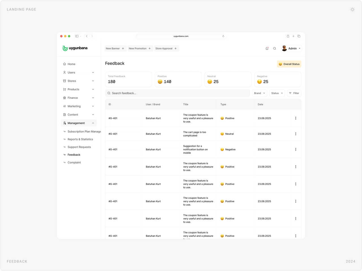Click the Stores shop icon
Screen dimensions: 362x271
64,81
